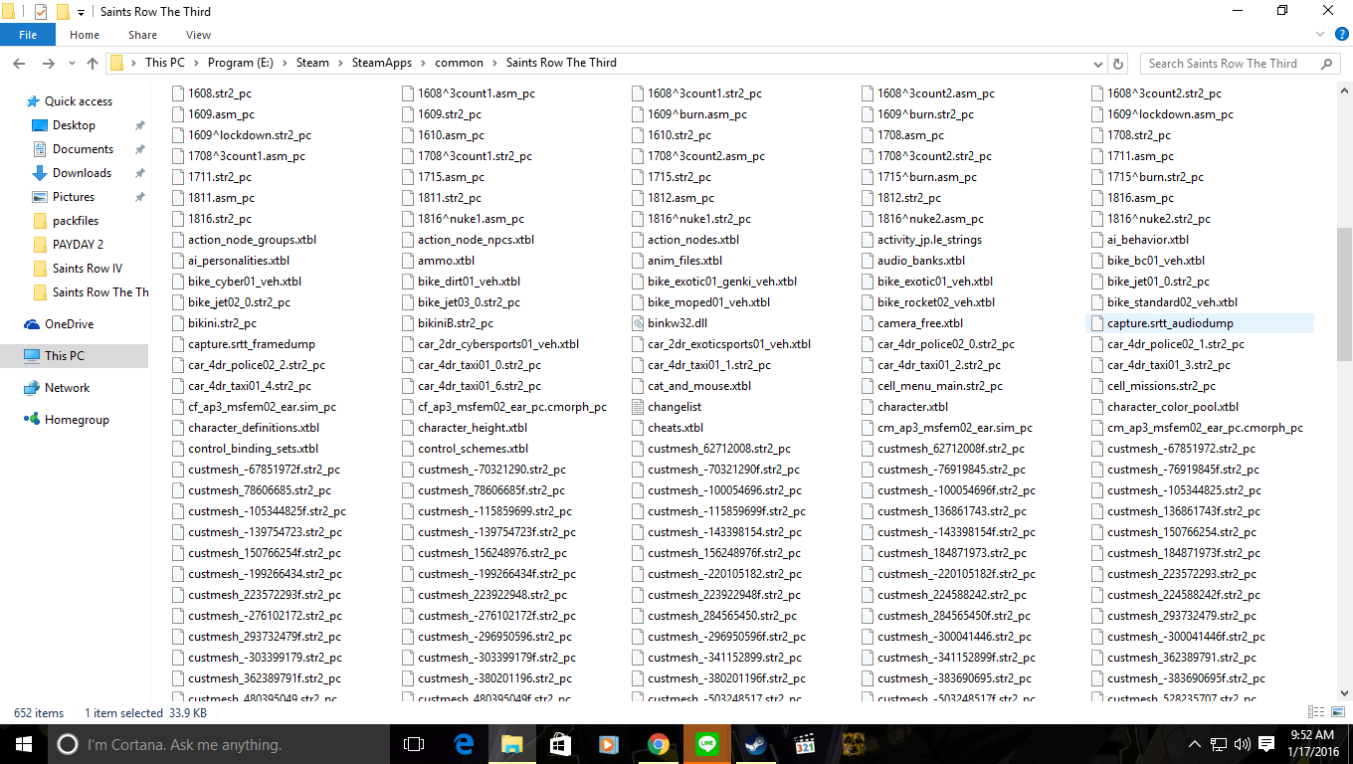
Task: Click 'This PC' in the address breadcrumb
Action: (x=164, y=63)
